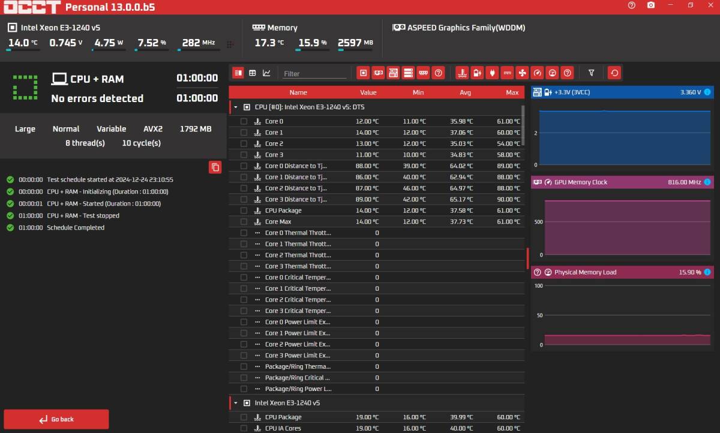Toggle the power plug sensor filter
Screen dimensions: 720x433
[x=492, y=73]
